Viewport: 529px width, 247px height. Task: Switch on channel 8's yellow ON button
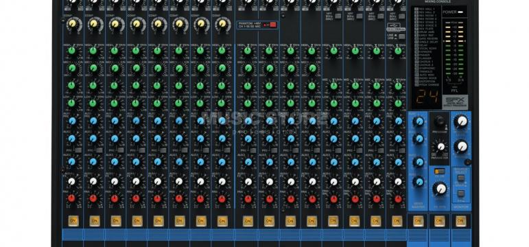(222, 221)
